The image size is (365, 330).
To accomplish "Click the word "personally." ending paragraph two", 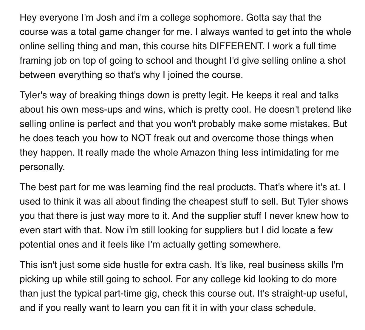I will pyautogui.click(x=42, y=167).
